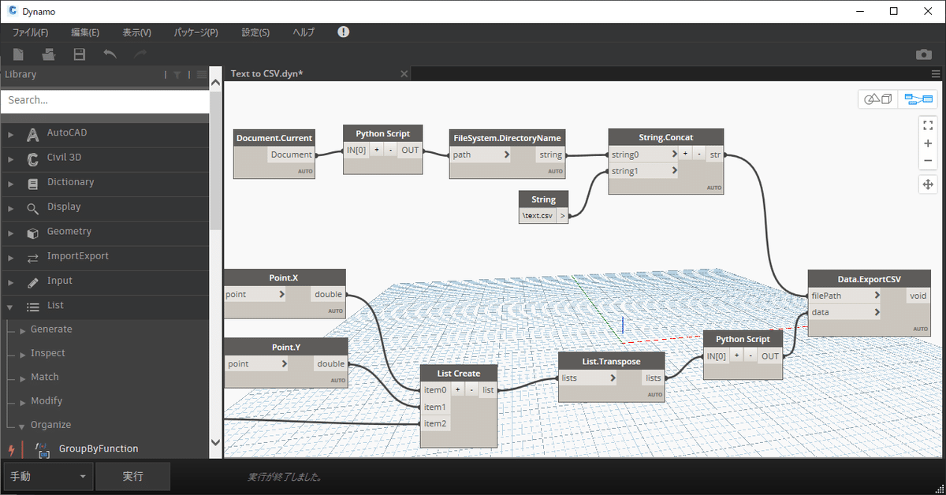Add an input to String.Concat with plus
The width and height of the screenshot is (946, 495).
coord(685,154)
